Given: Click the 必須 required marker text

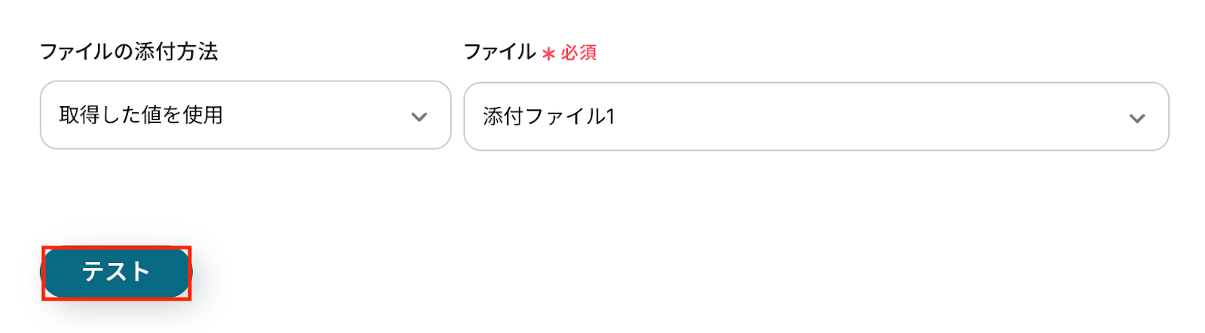Looking at the screenshot, I should (x=579, y=53).
